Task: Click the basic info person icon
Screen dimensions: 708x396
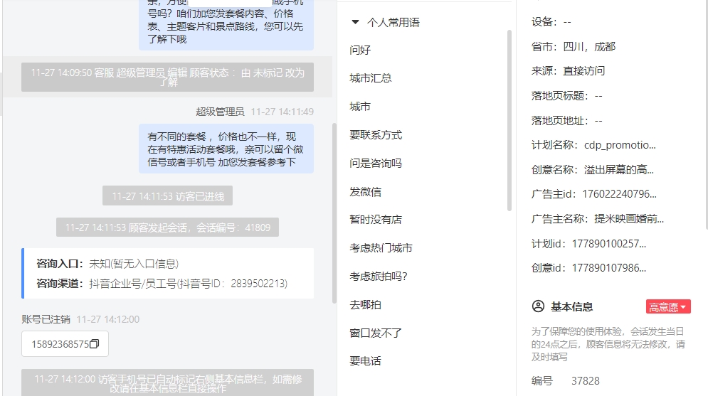Action: tap(538, 306)
